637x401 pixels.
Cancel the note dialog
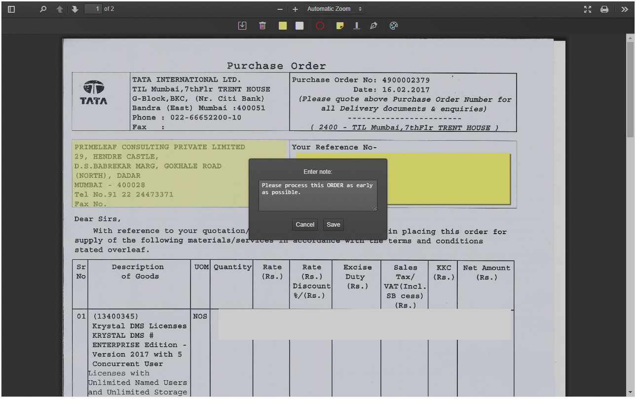point(305,225)
